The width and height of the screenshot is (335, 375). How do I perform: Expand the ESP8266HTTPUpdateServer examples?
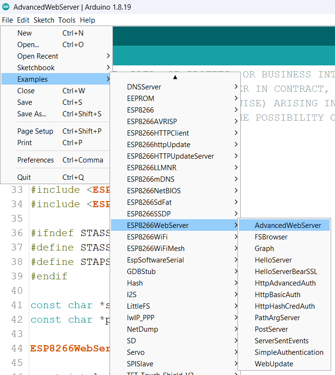[175, 156]
